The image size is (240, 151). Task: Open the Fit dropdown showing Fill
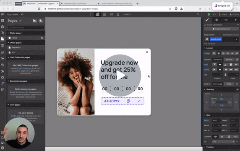224,142
